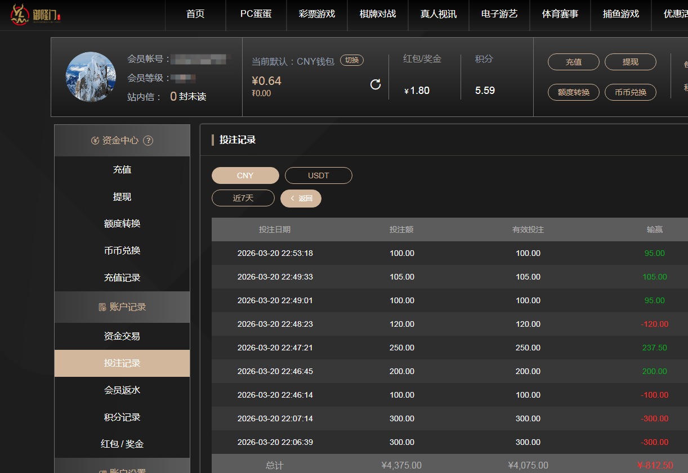Open the 体育赛事 navigation item
The height and width of the screenshot is (473, 688).
tap(560, 15)
